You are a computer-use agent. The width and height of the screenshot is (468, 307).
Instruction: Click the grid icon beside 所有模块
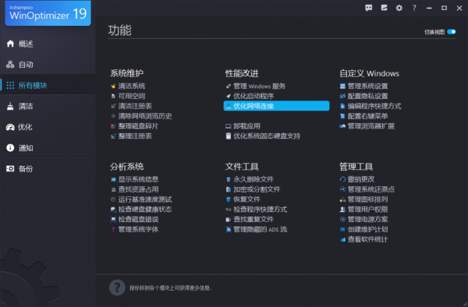pyautogui.click(x=10, y=86)
